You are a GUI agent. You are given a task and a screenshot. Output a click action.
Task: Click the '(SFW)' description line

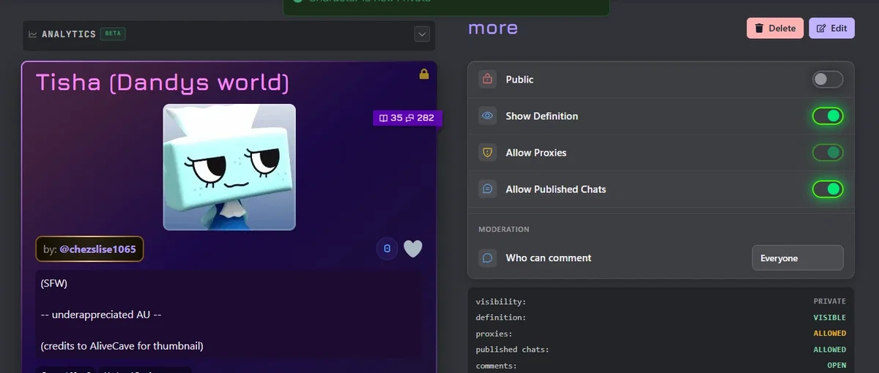click(54, 283)
